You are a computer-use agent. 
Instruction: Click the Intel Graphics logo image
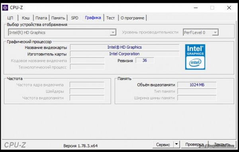pyautogui.click(x=195, y=57)
